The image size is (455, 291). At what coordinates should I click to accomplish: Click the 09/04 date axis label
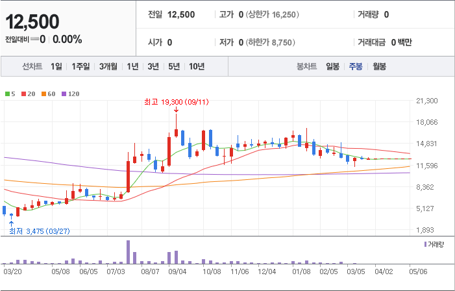(x=177, y=272)
